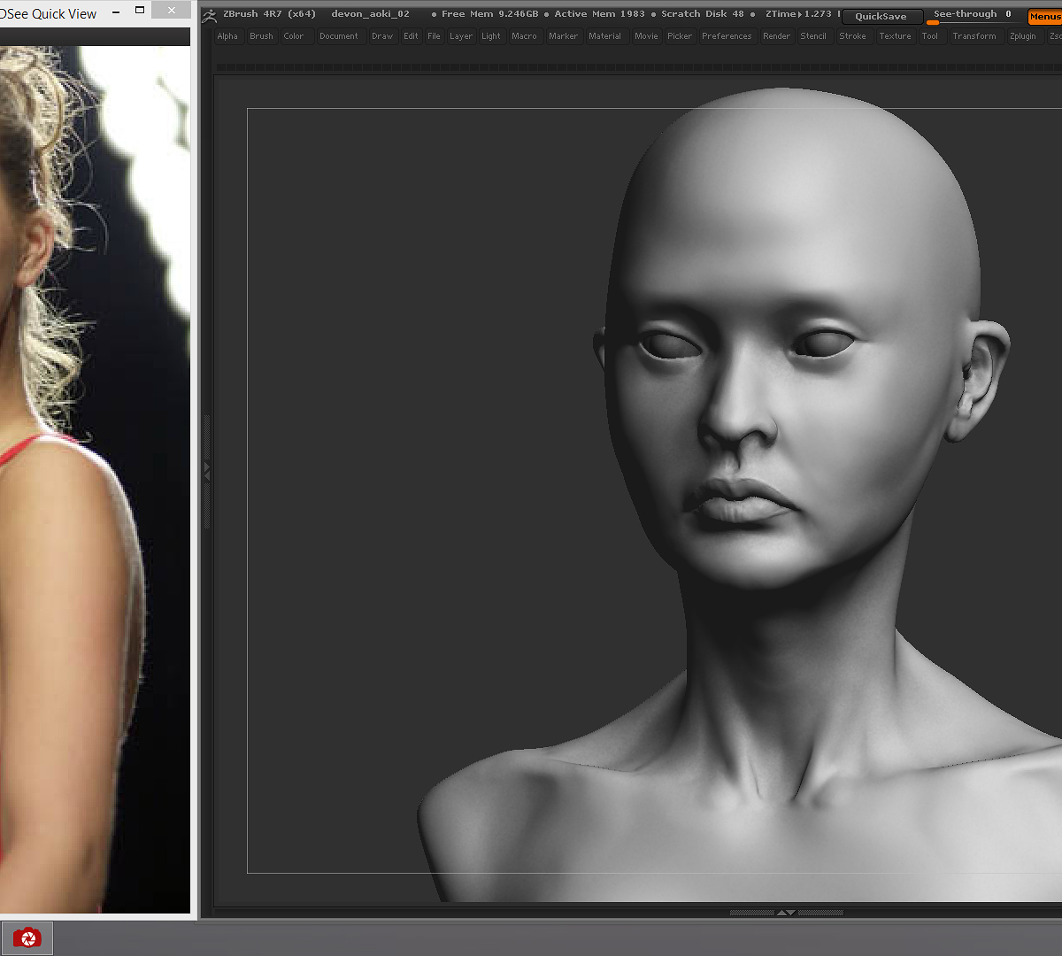The height and width of the screenshot is (956, 1062).
Task: Open the Alpha menu in ZBrush
Action: [x=227, y=36]
